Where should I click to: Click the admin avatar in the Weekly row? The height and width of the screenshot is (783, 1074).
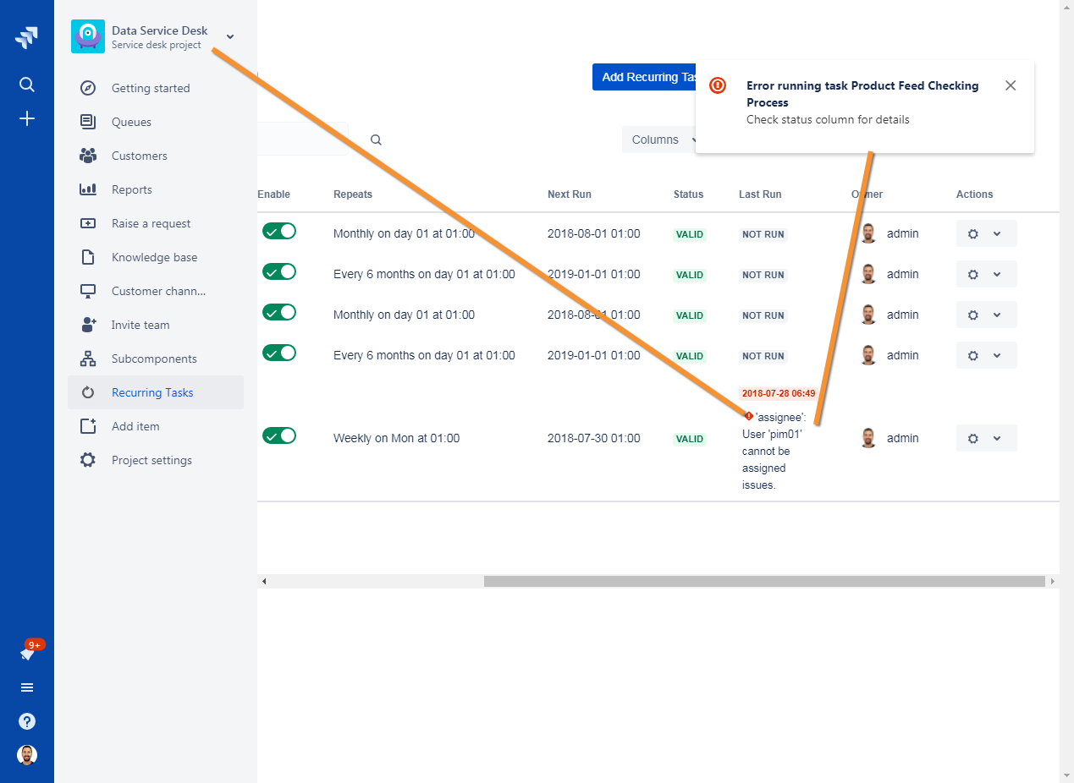click(x=868, y=438)
